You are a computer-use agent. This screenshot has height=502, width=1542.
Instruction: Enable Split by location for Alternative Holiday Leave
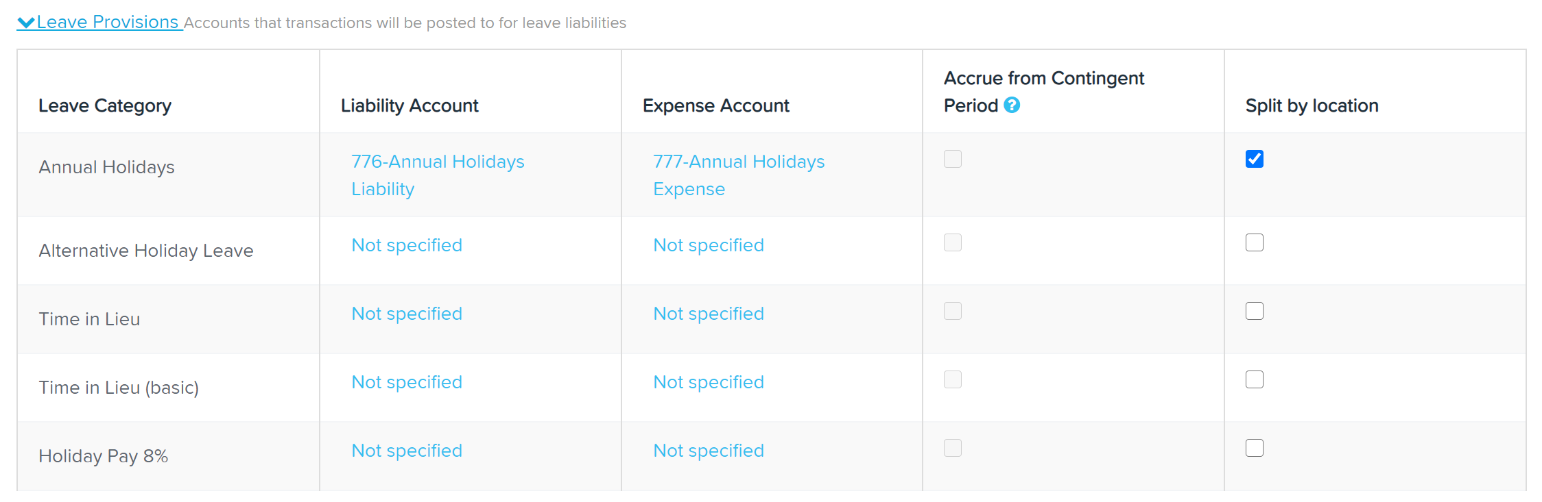click(x=1255, y=242)
